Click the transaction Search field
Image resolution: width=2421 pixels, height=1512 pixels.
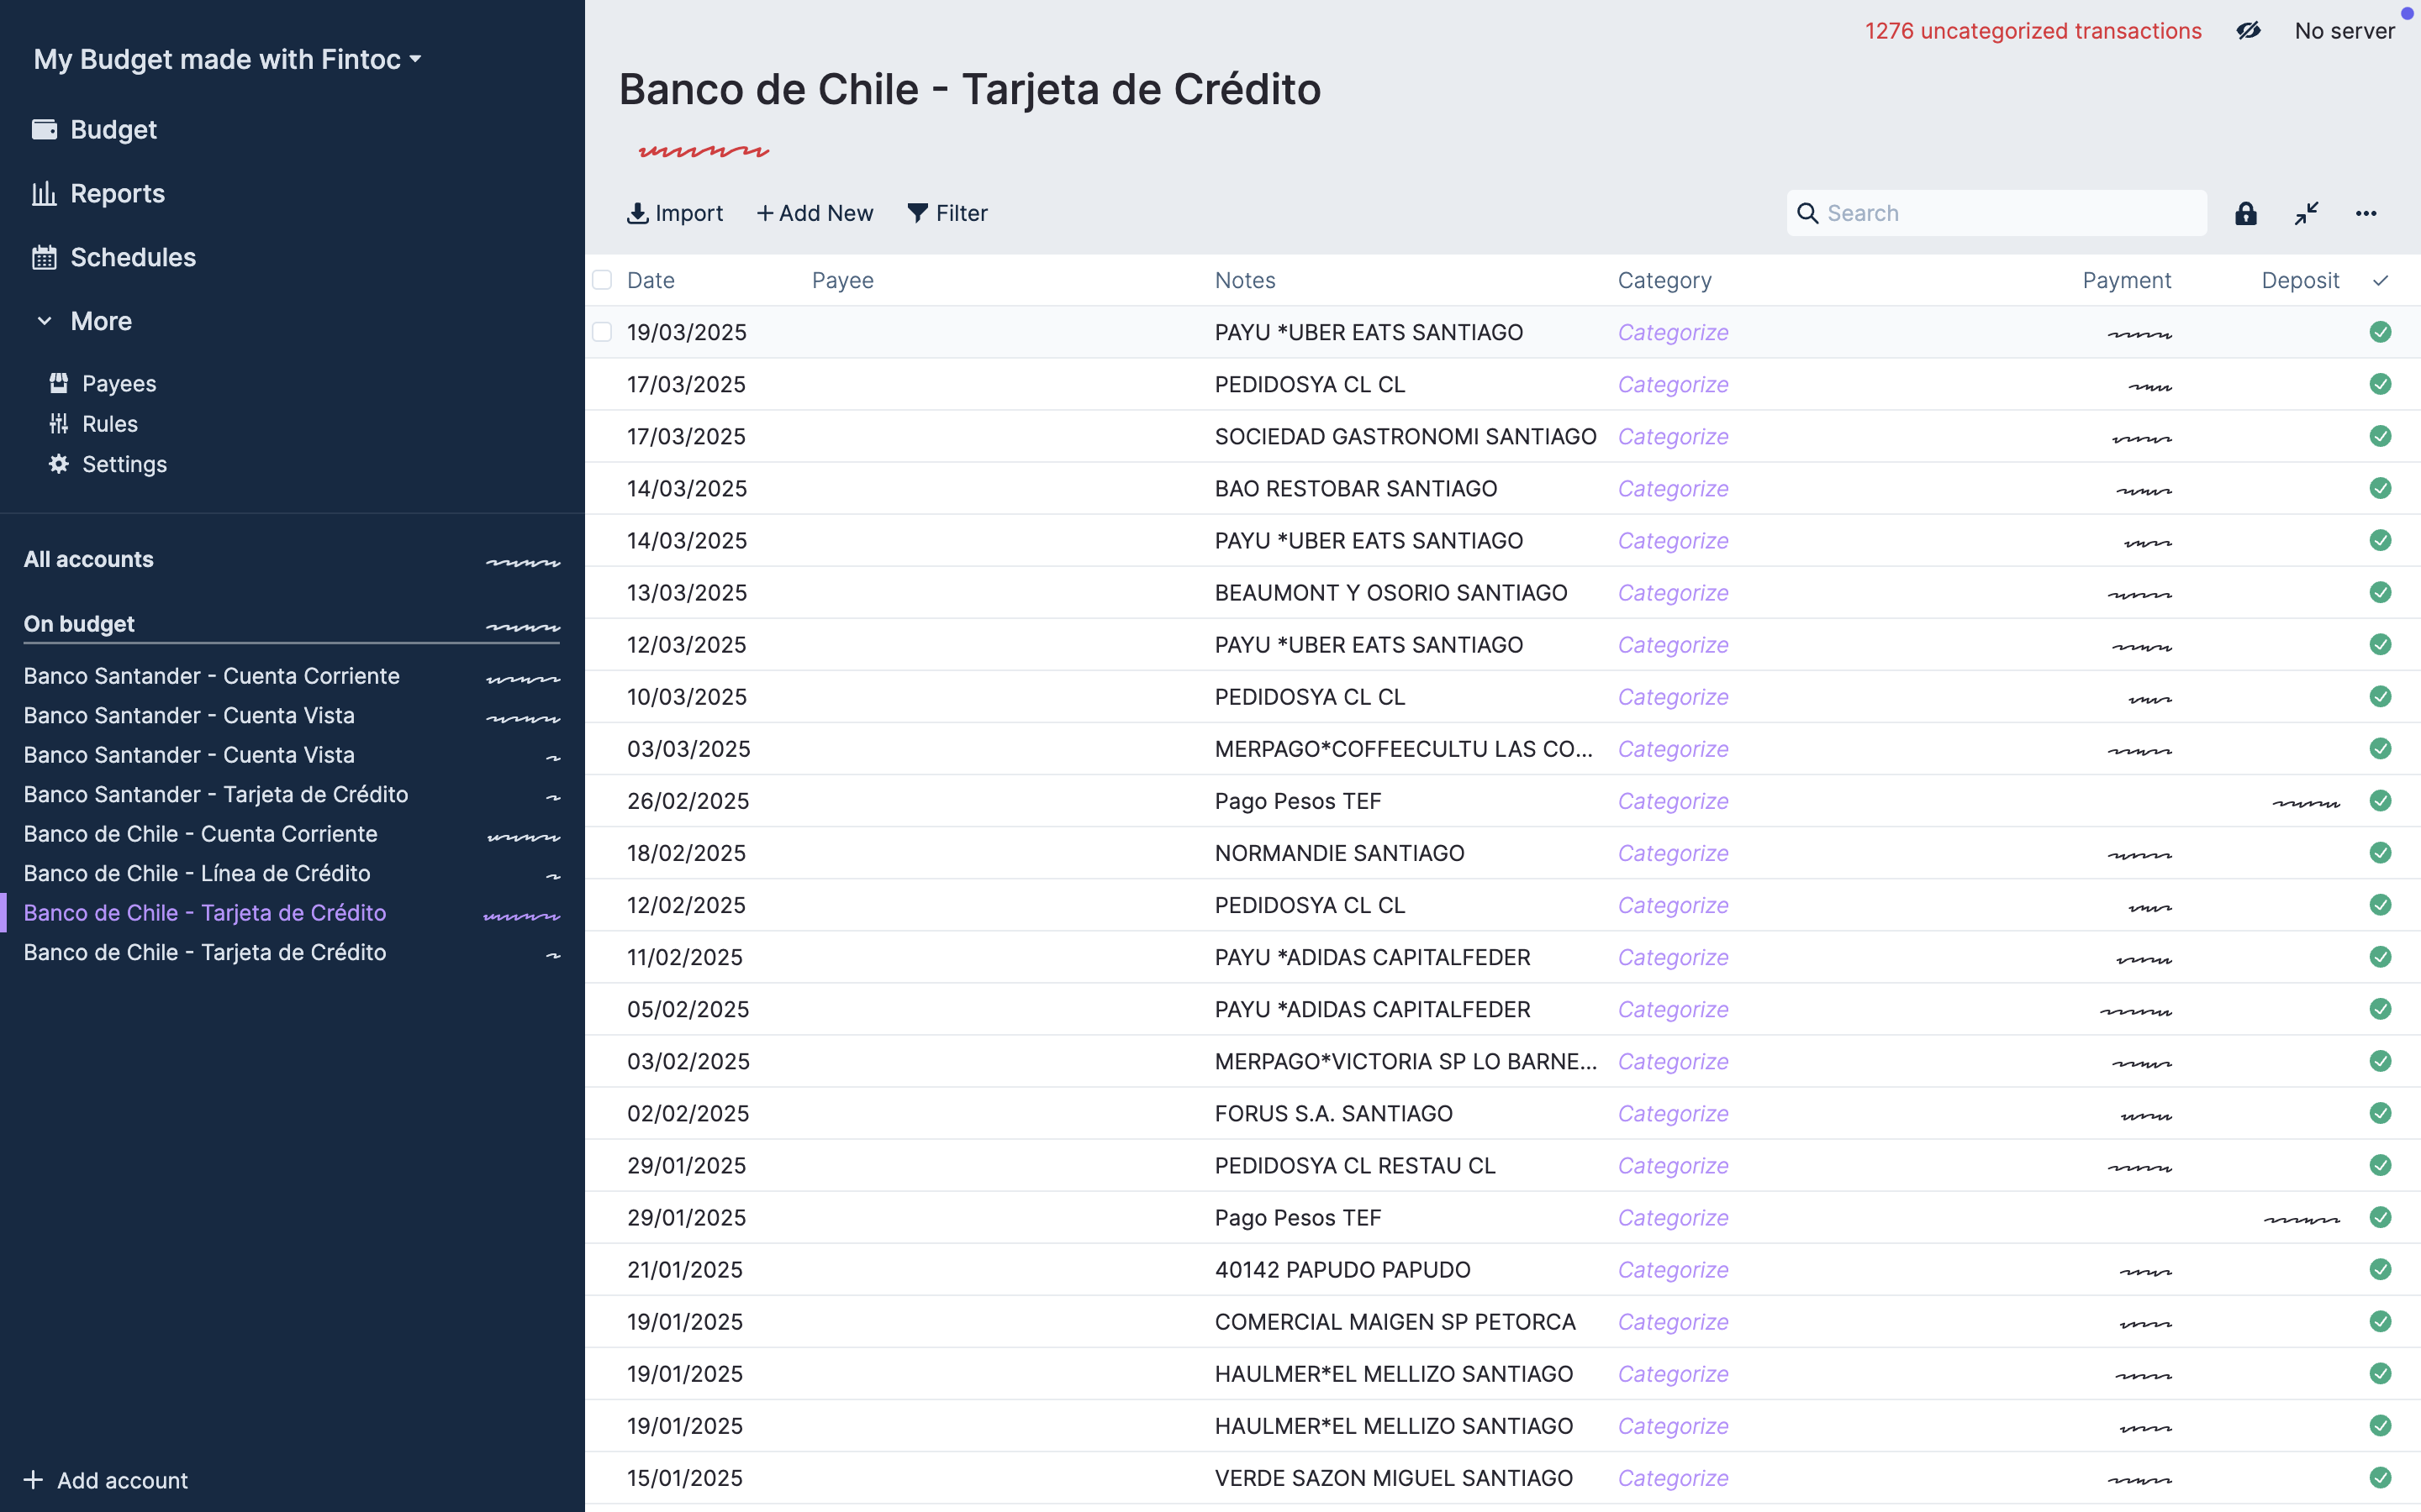click(x=2011, y=213)
